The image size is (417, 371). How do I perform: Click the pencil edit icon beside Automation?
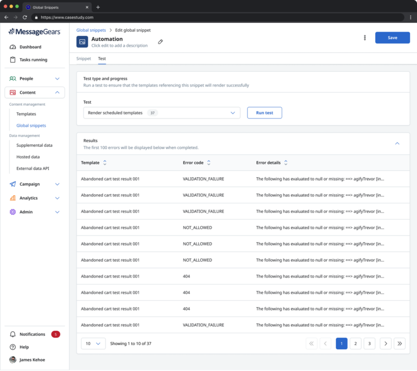tap(160, 42)
